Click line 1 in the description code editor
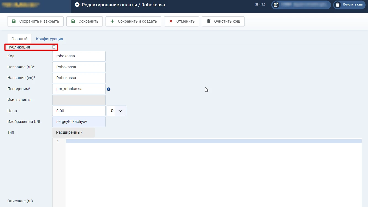The image size is (368, 207). [214, 141]
